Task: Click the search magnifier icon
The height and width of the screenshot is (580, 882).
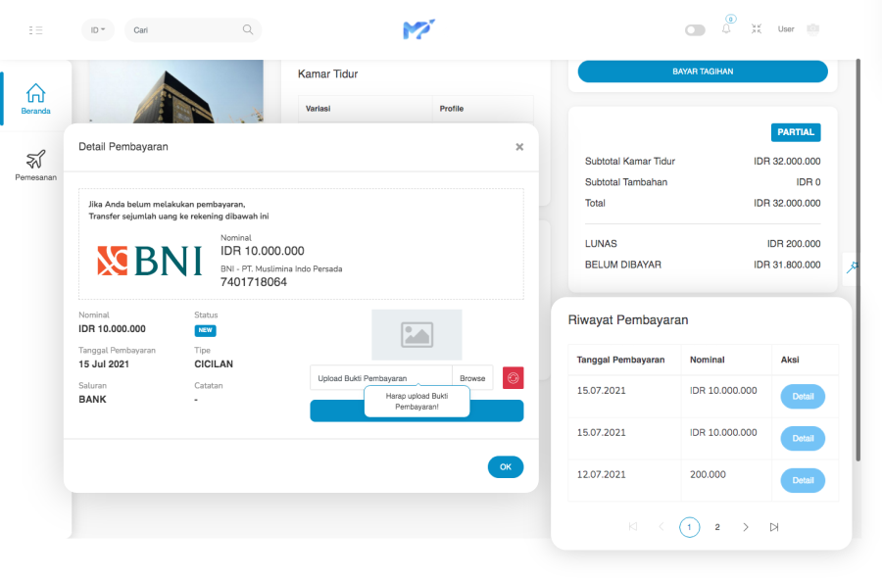Action: click(x=248, y=30)
